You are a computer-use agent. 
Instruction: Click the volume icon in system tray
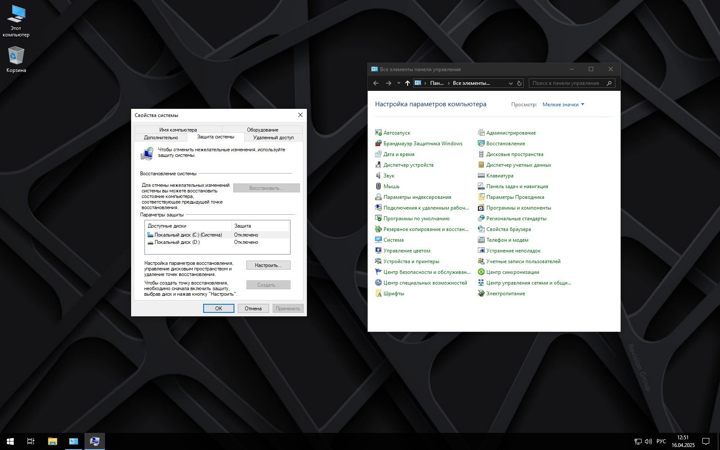(648, 441)
